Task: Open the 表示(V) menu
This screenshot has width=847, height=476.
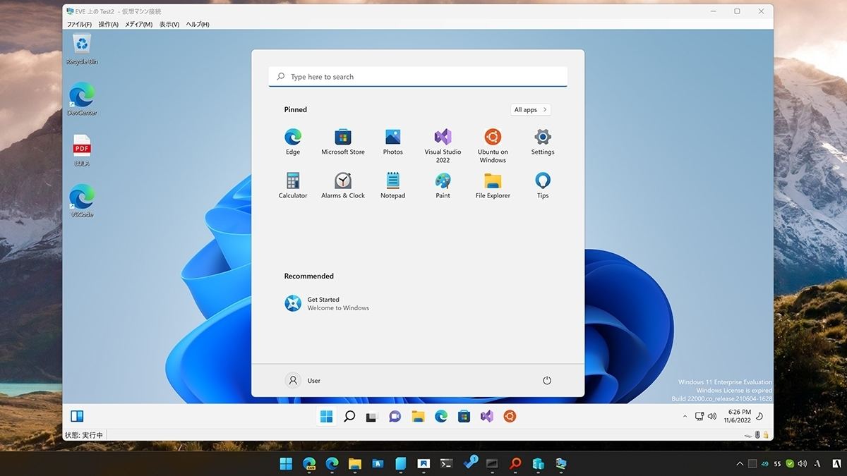Action: [169, 24]
